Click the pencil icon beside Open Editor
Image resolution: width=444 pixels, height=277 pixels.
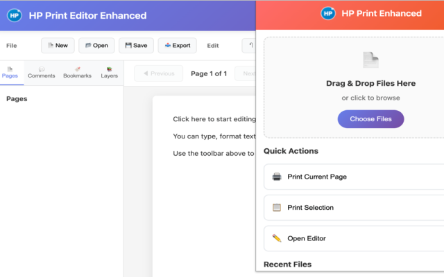point(277,238)
